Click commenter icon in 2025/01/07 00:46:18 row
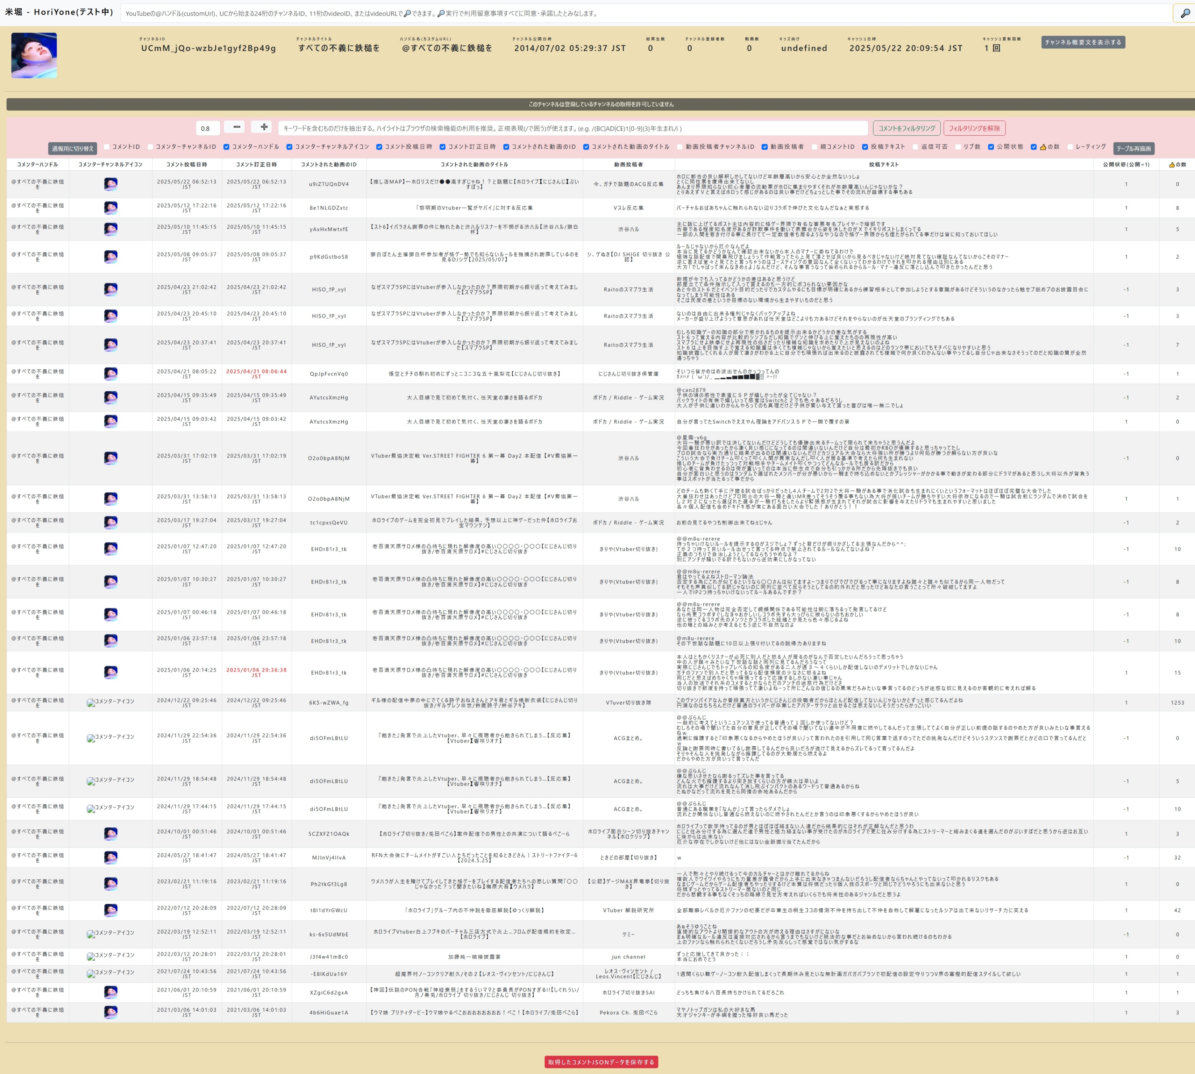1195x1074 pixels. 110,614
